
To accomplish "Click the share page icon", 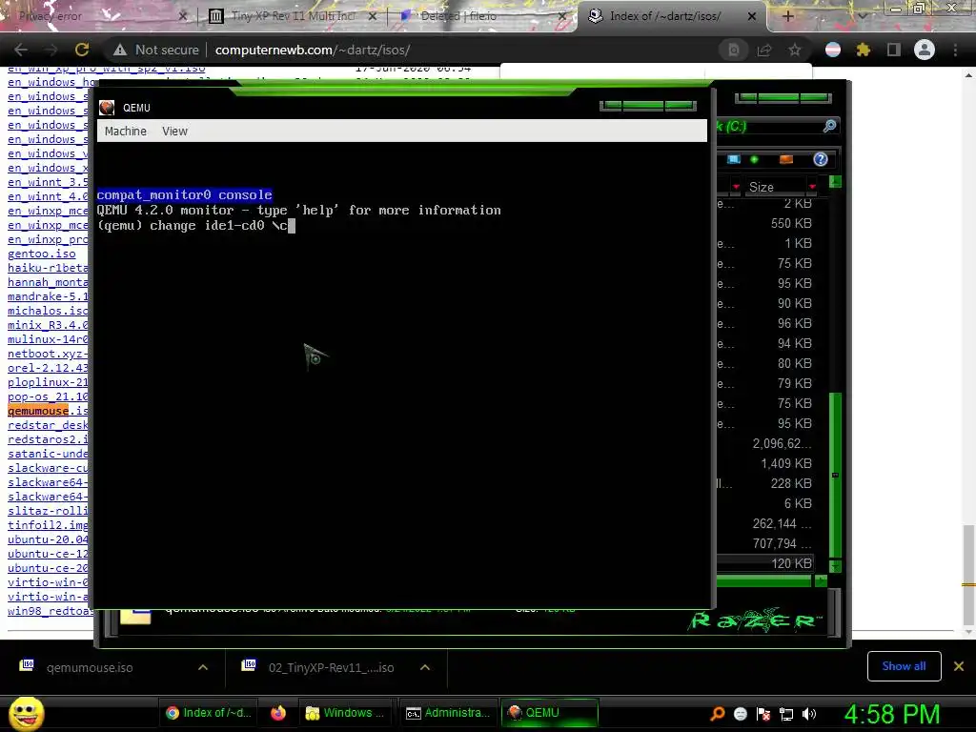I will 764,50.
